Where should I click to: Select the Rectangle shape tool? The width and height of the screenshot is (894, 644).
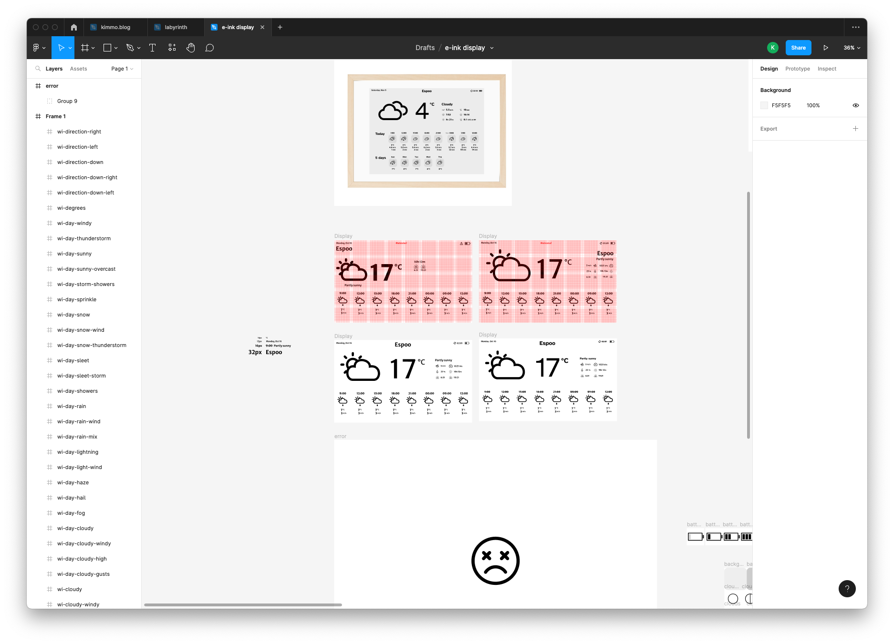click(x=107, y=48)
